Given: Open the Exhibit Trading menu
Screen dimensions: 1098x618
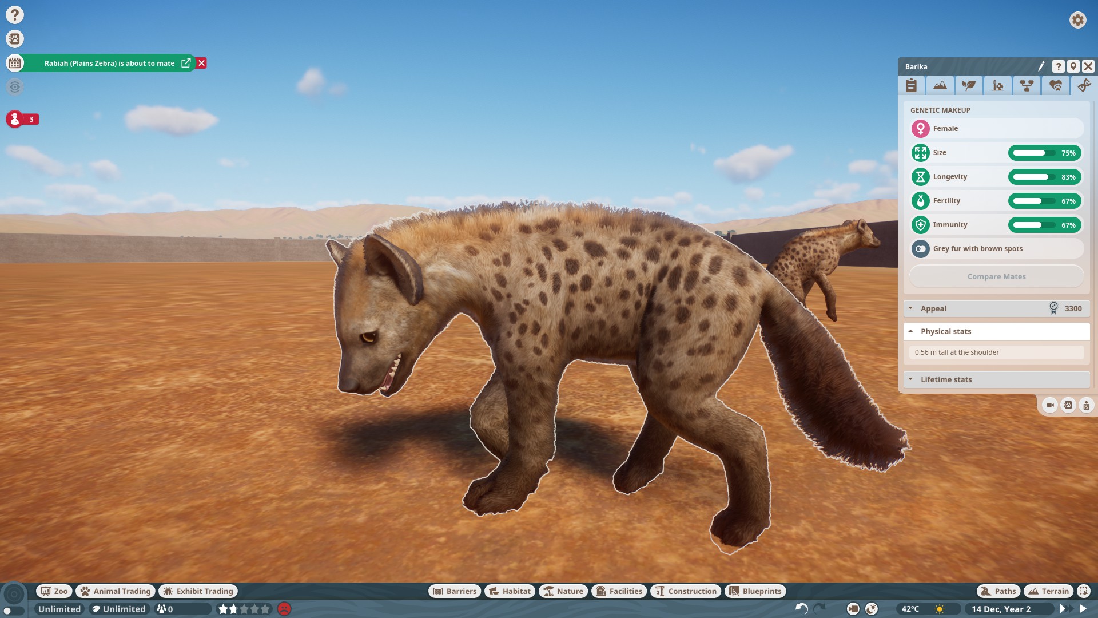Looking at the screenshot, I should [198, 591].
